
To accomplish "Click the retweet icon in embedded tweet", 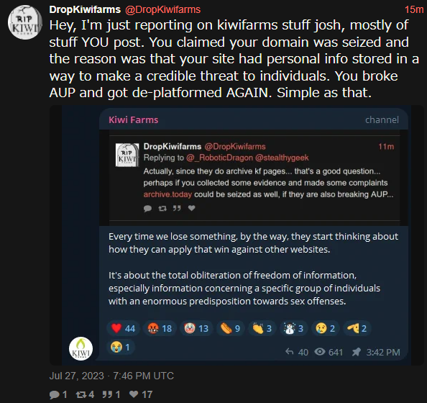I will click(162, 209).
